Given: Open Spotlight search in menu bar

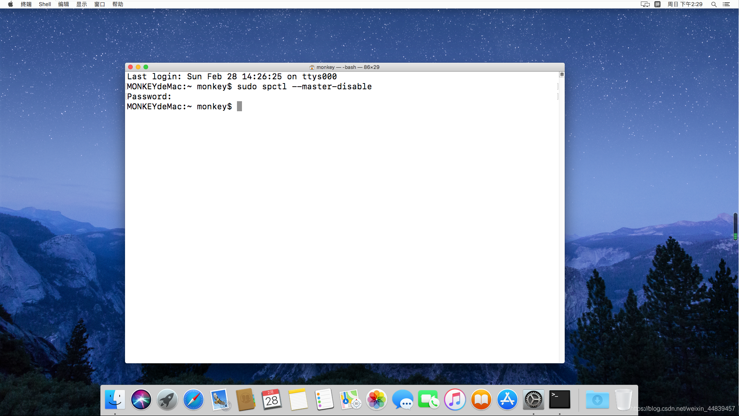Looking at the screenshot, I should tap(714, 4).
